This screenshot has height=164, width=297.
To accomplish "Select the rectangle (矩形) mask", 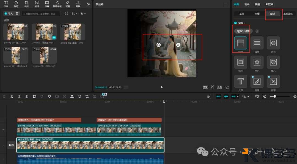I will click(x=241, y=62).
